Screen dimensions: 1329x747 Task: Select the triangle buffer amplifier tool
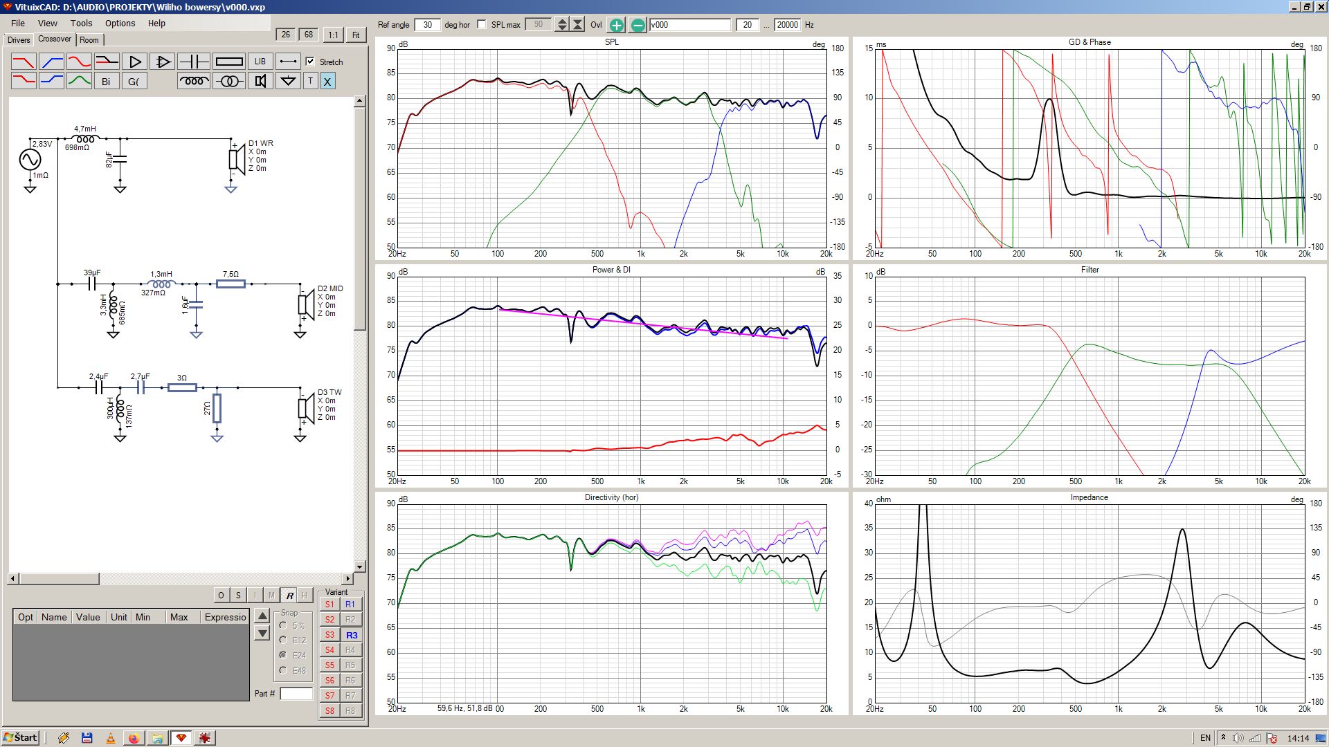coord(135,62)
